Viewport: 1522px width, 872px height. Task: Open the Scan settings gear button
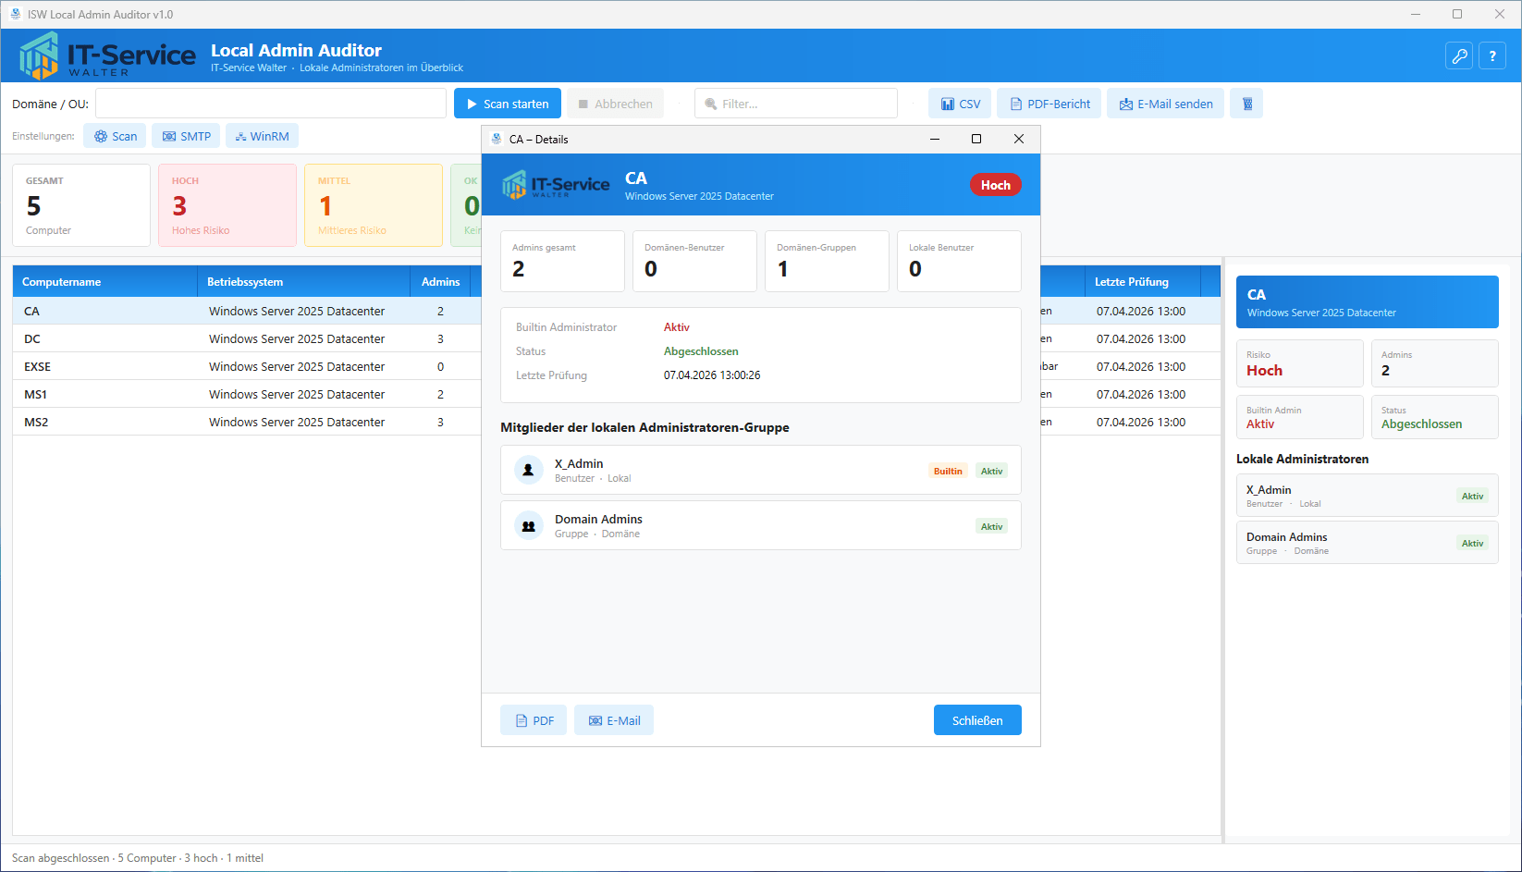coord(115,136)
